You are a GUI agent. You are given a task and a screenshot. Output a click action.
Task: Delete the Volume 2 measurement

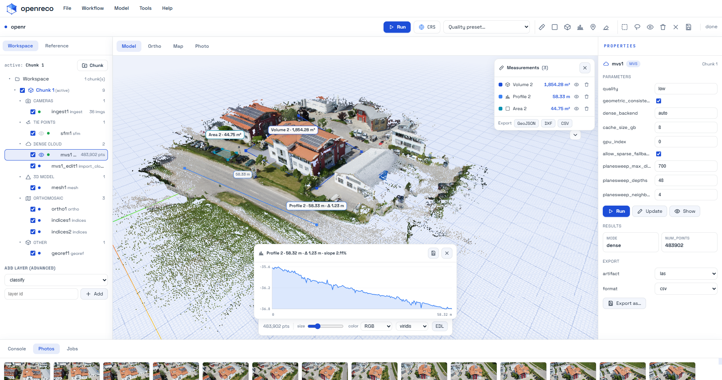587,85
